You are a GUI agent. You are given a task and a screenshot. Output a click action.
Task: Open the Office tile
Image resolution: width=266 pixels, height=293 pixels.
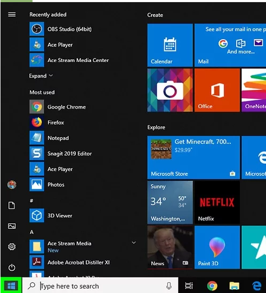pyautogui.click(x=217, y=90)
